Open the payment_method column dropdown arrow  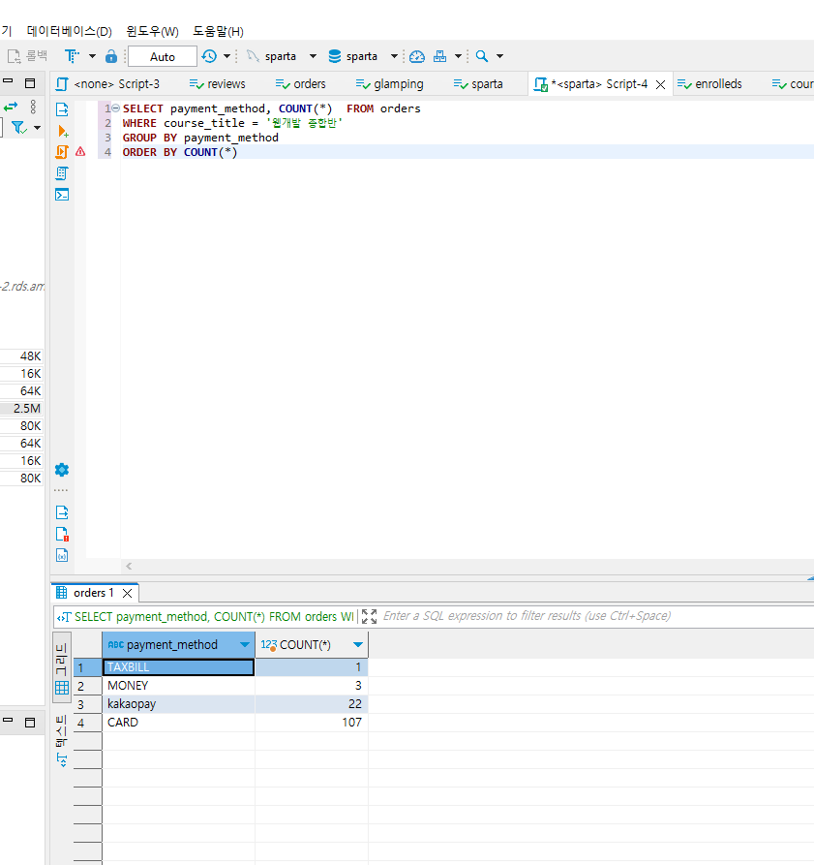coord(245,644)
